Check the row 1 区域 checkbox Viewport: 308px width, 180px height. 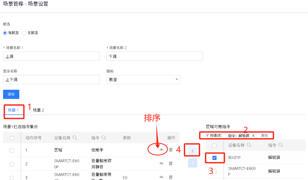tap(12, 150)
